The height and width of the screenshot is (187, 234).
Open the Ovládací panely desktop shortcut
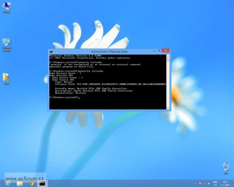(x=7, y=45)
